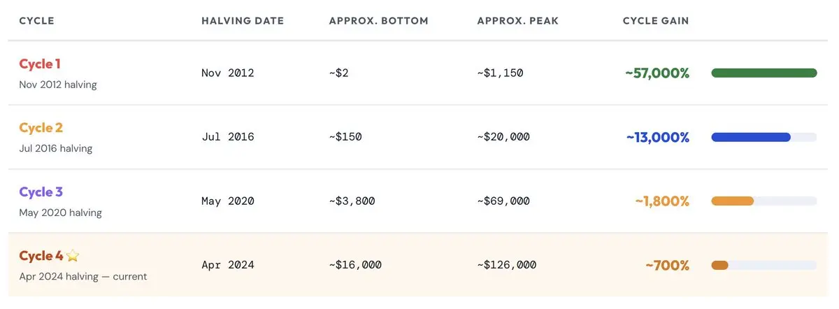Select the Cycle 1 row title
The image size is (839, 309).
[x=40, y=64]
